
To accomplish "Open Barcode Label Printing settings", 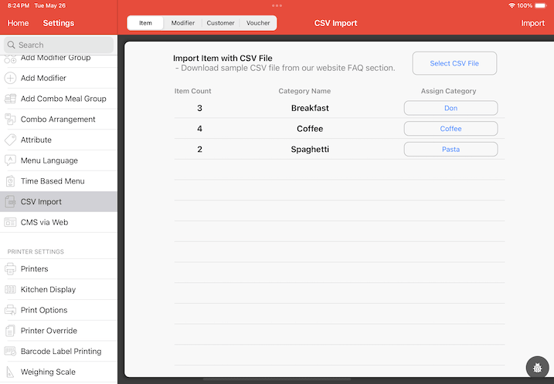I will (x=59, y=351).
